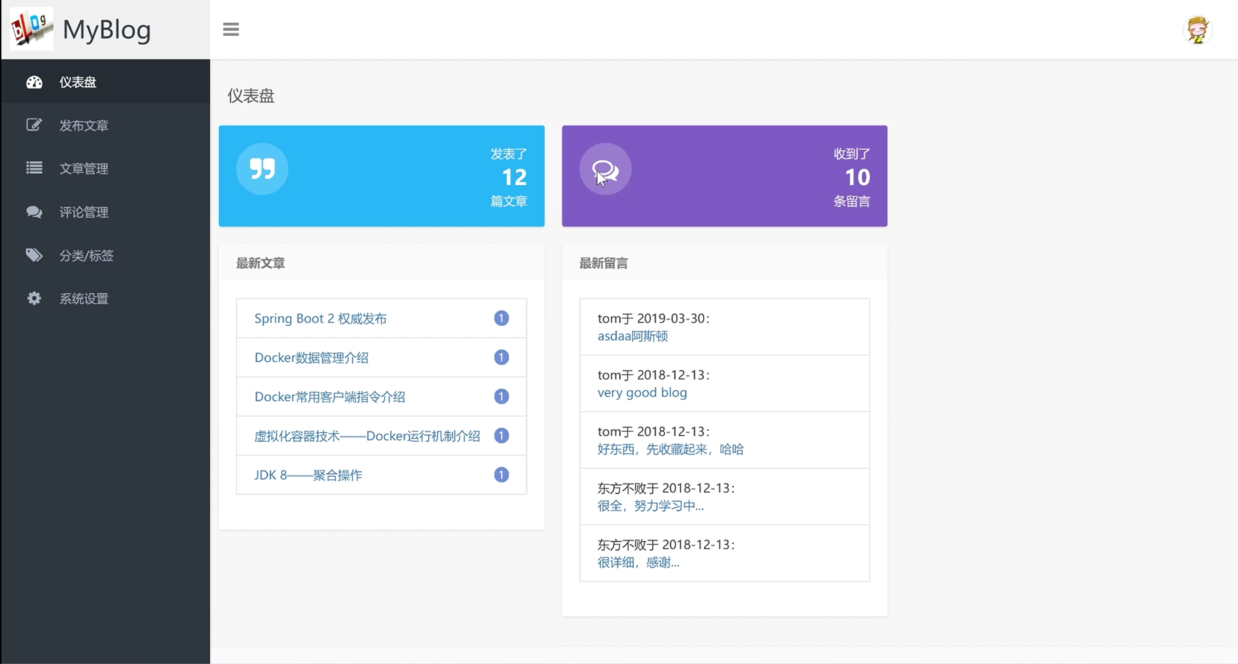Click the comment 'very good blog'
1238x664 pixels.
(x=642, y=392)
